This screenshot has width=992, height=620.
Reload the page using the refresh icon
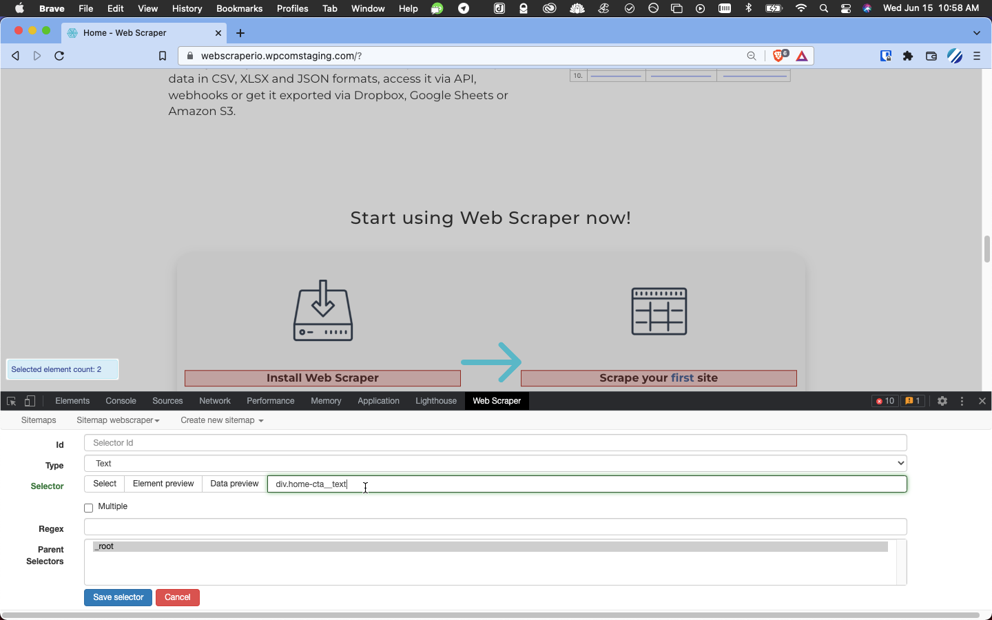[x=59, y=56]
